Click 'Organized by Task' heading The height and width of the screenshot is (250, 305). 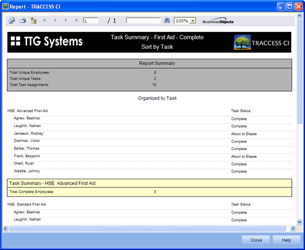(x=157, y=98)
